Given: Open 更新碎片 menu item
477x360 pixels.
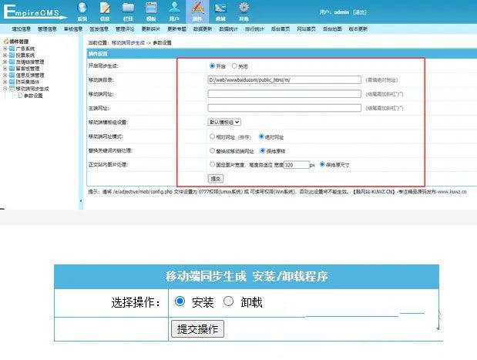Looking at the screenshot, I should 151,29.
